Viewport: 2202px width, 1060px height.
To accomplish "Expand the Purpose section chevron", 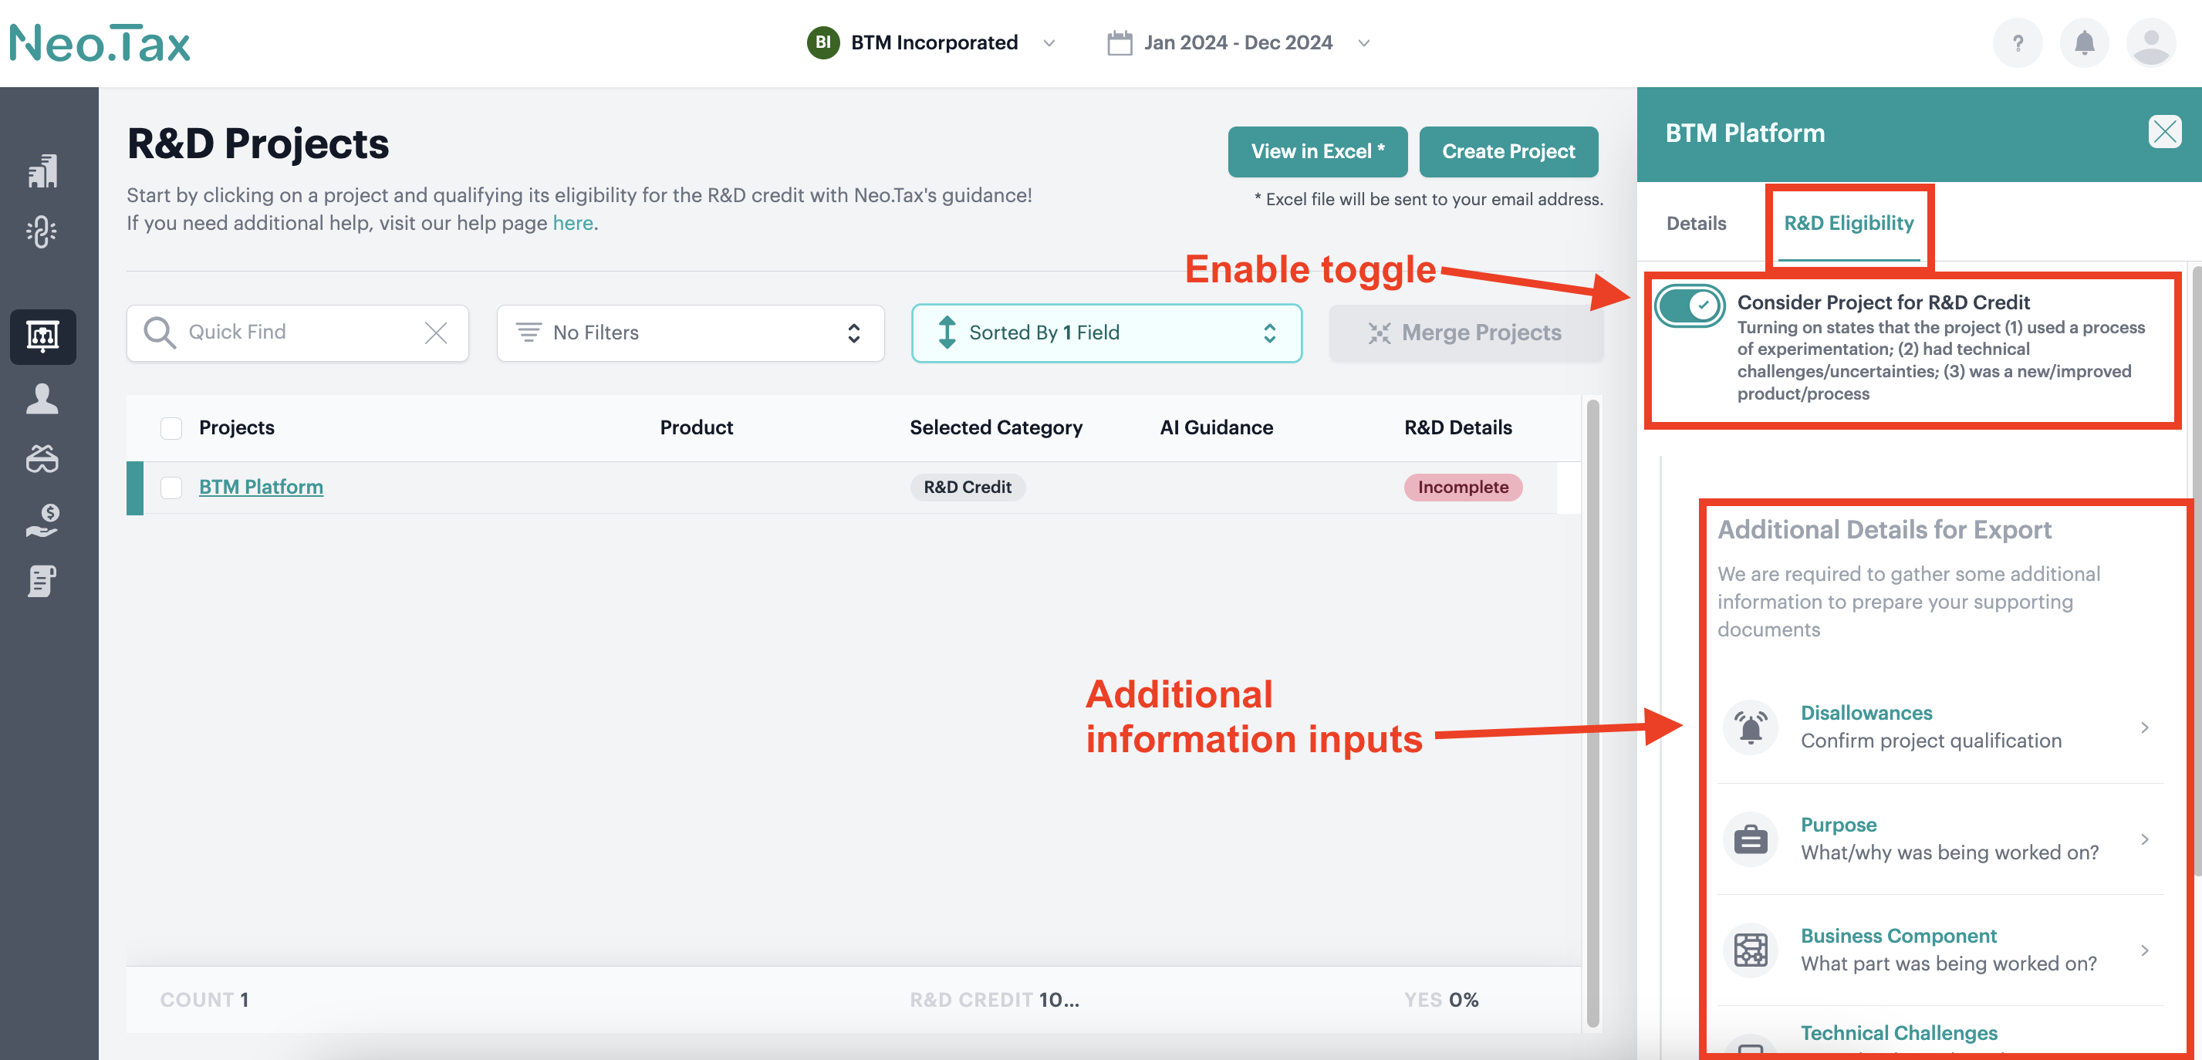I will [x=2144, y=839].
